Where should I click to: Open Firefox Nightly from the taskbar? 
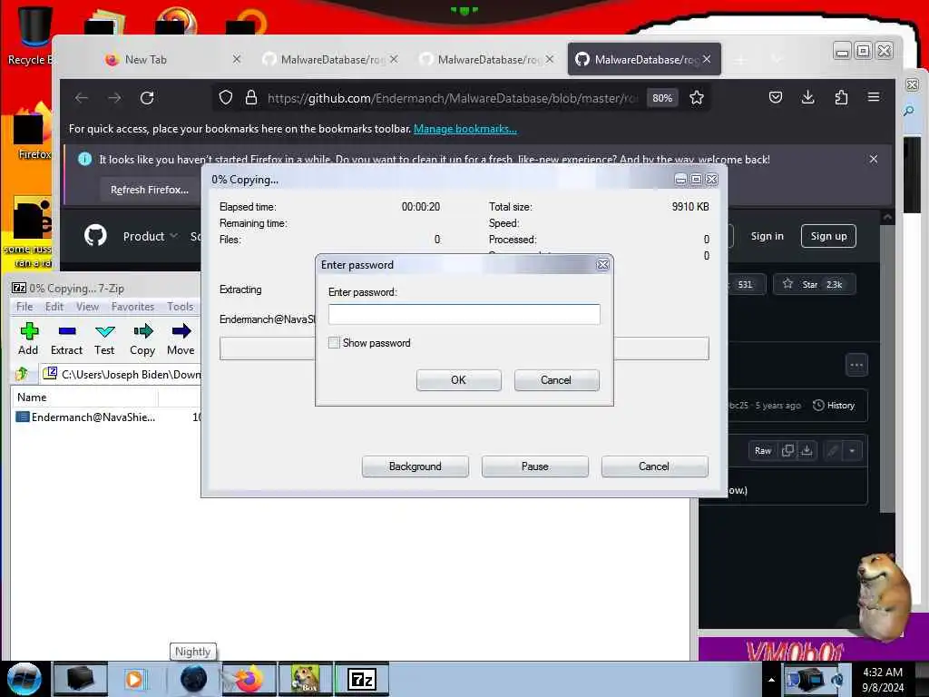tap(193, 679)
